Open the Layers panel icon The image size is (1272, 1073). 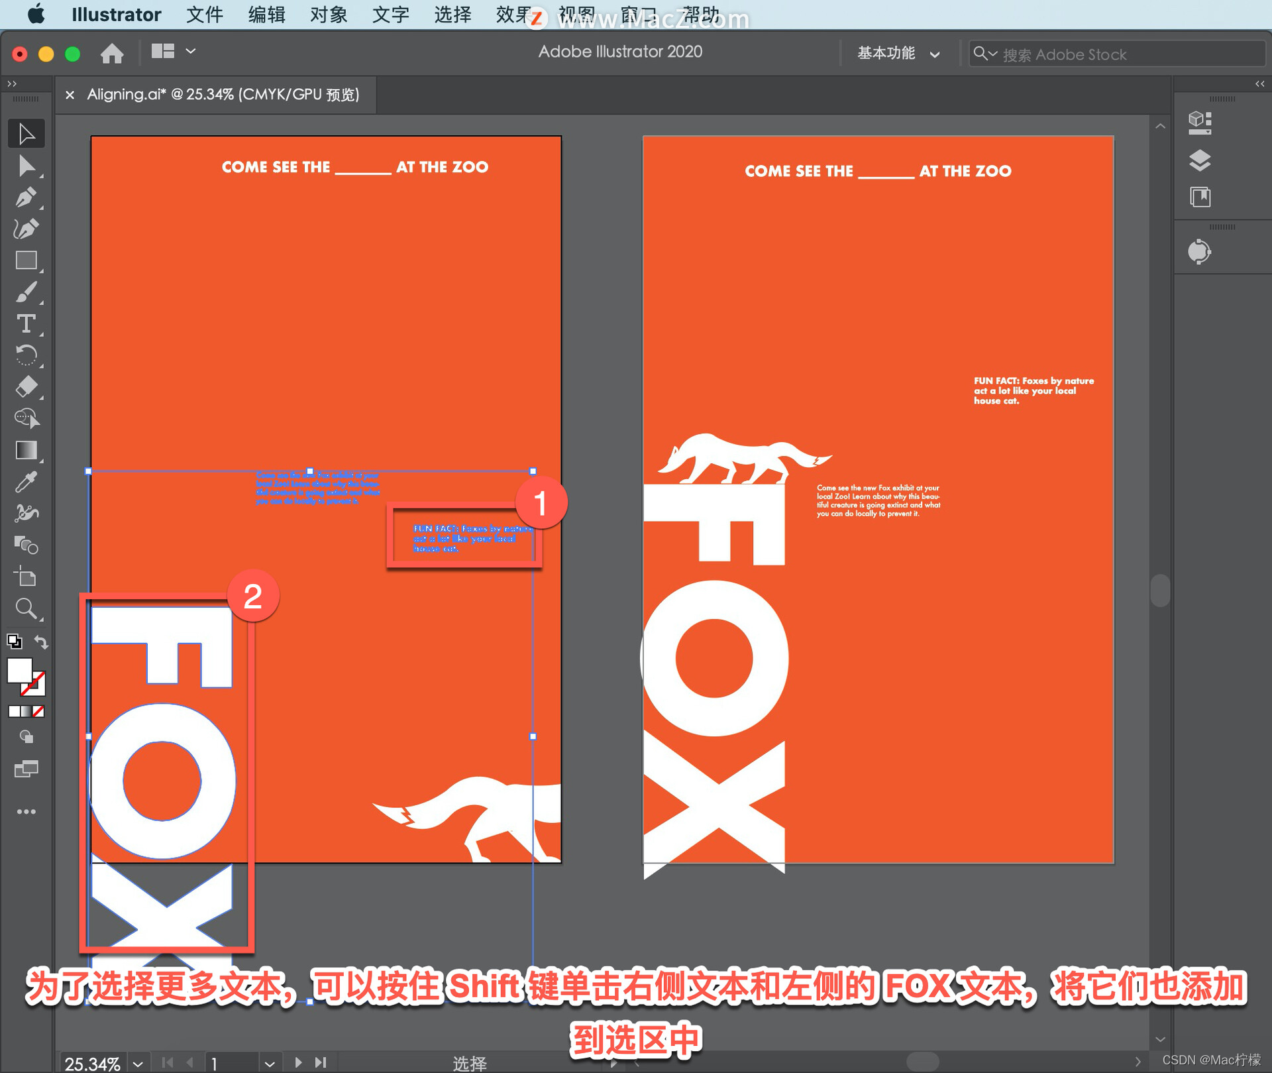pyautogui.click(x=1199, y=160)
